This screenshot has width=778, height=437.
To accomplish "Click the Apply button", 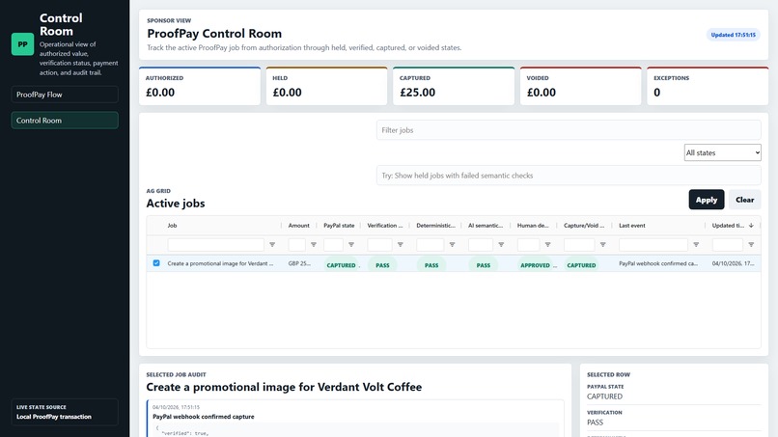I will pos(706,200).
